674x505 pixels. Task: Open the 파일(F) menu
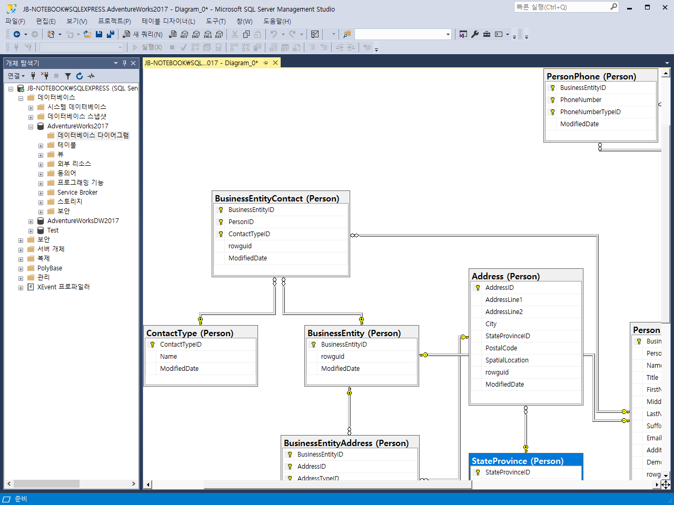(15, 21)
